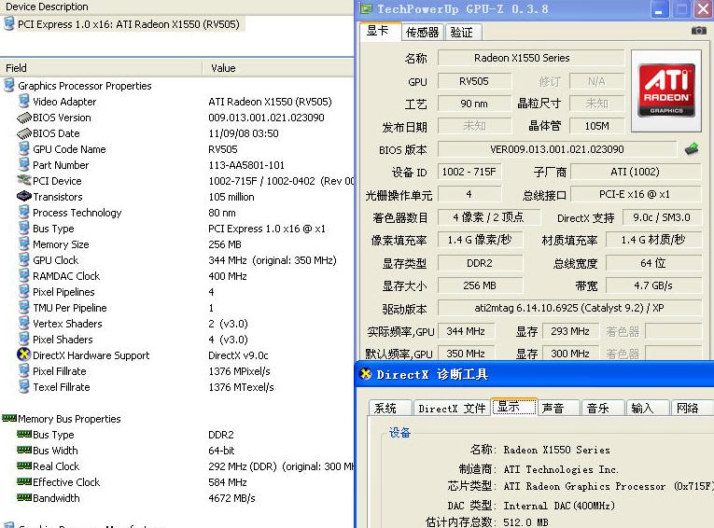Click the value 4672 MB/s

[231, 498]
